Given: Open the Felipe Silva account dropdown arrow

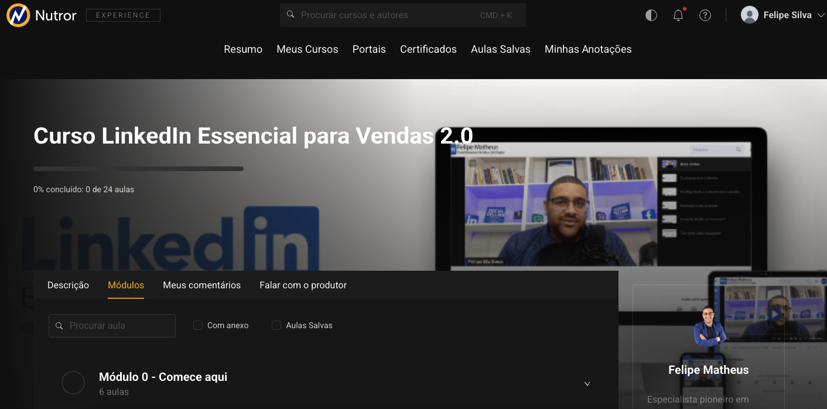Looking at the screenshot, I should 821,15.
